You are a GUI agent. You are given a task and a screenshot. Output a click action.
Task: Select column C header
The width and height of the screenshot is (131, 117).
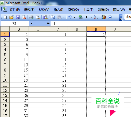click(x=57, y=29)
